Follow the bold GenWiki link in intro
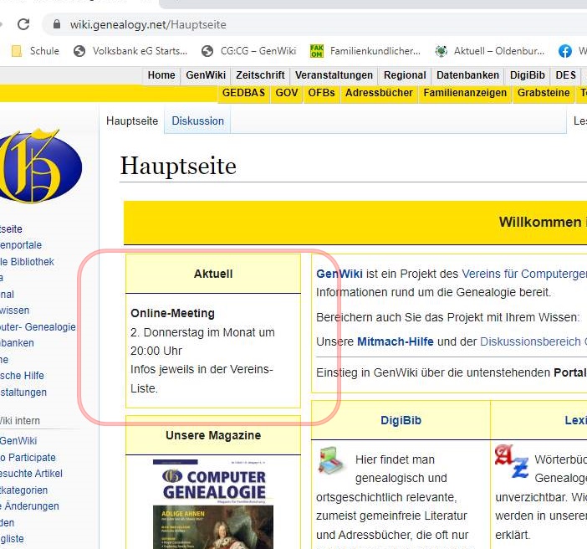 pyautogui.click(x=339, y=274)
